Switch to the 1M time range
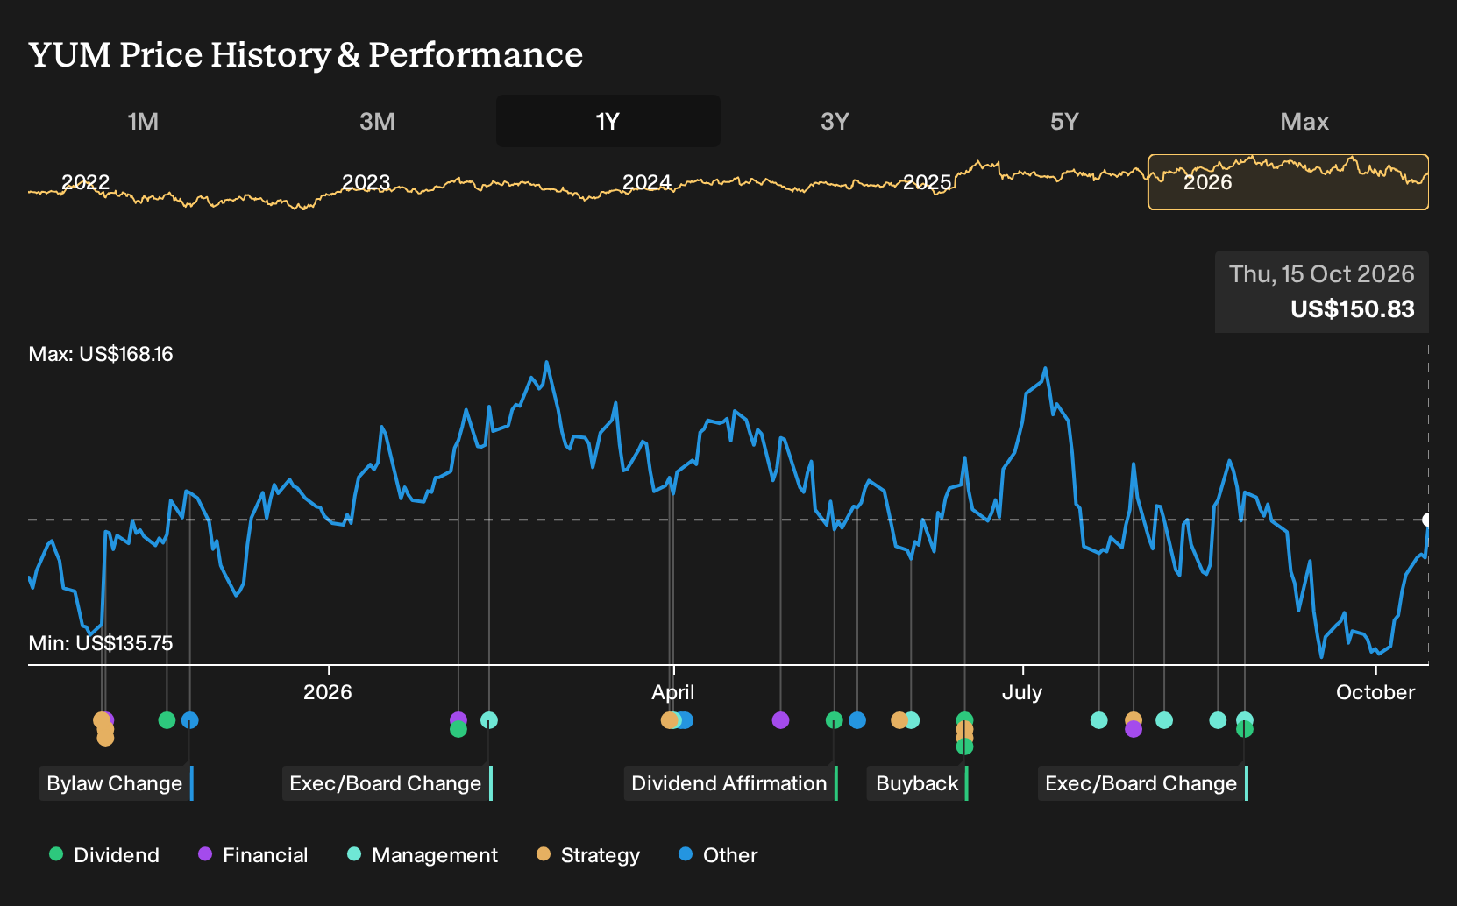 point(143,121)
